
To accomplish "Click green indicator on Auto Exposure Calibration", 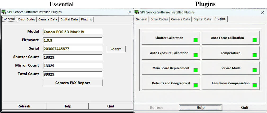I will click(195, 55).
